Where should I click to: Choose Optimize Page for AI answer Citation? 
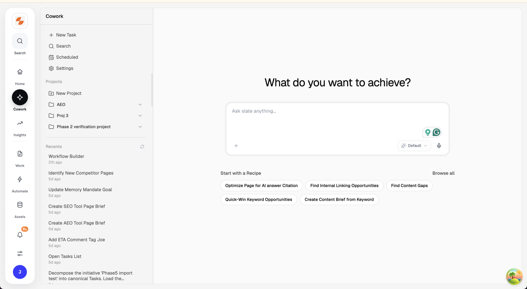(x=261, y=185)
